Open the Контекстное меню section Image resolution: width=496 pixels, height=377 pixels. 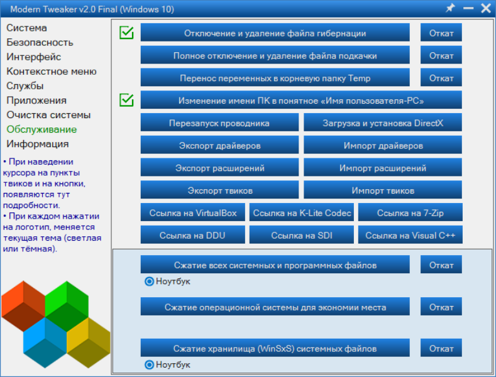[52, 72]
